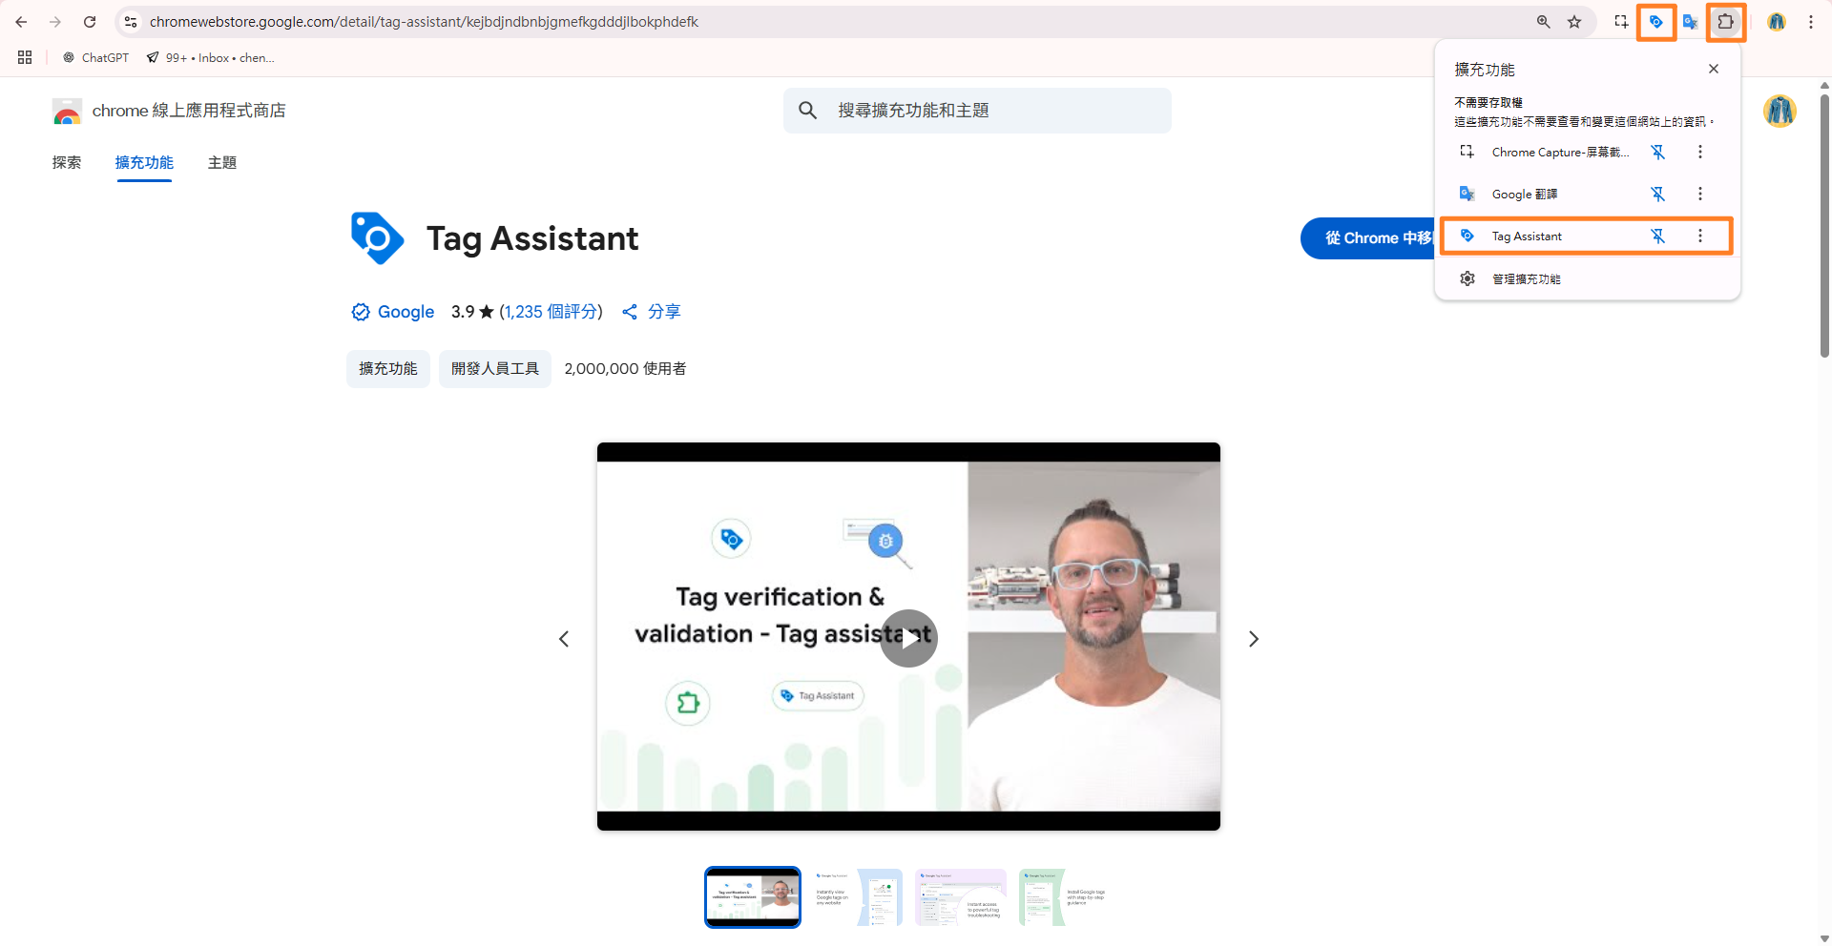1832x946 pixels.
Task: Show the previous carousel slide
Action: point(564,639)
